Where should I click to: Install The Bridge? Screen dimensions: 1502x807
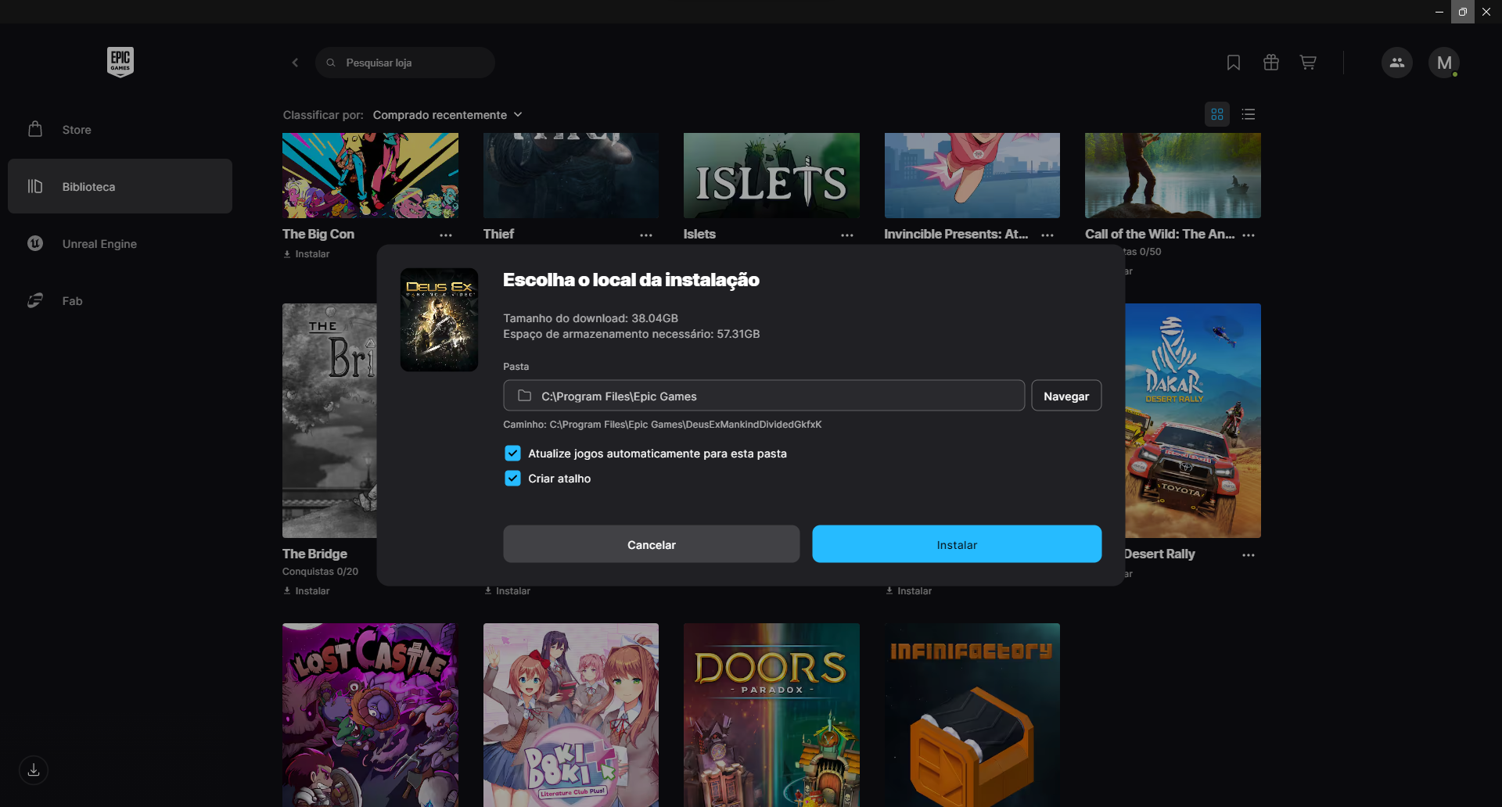coord(307,591)
